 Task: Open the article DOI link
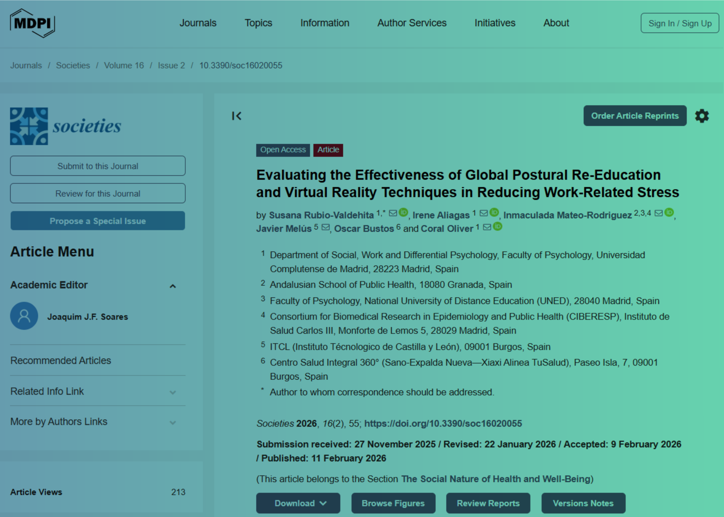click(x=443, y=423)
